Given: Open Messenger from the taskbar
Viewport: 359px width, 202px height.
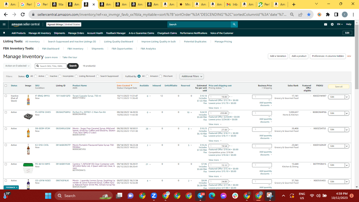Looking at the screenshot, I should (223, 196).
